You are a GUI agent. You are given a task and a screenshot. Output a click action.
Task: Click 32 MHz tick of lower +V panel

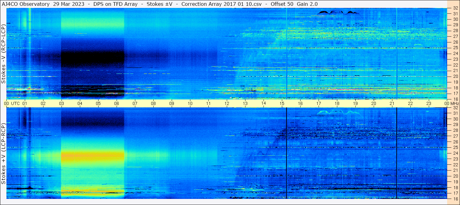tap(455, 108)
